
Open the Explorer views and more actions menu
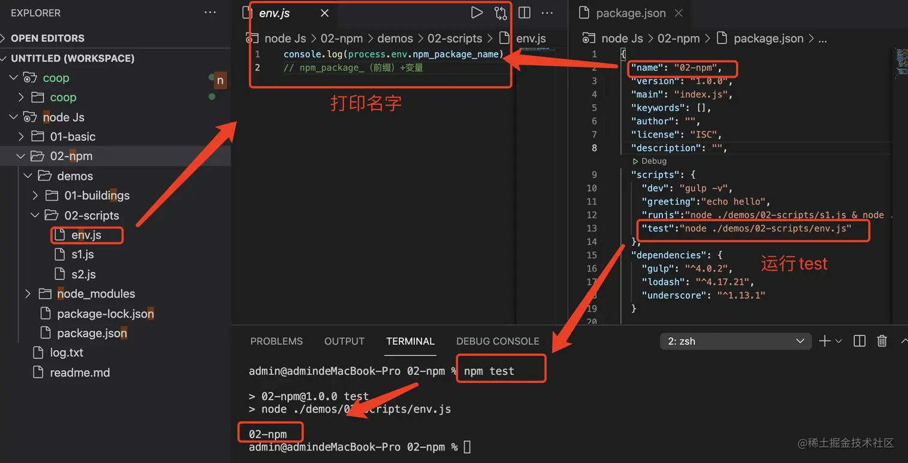pyautogui.click(x=210, y=13)
